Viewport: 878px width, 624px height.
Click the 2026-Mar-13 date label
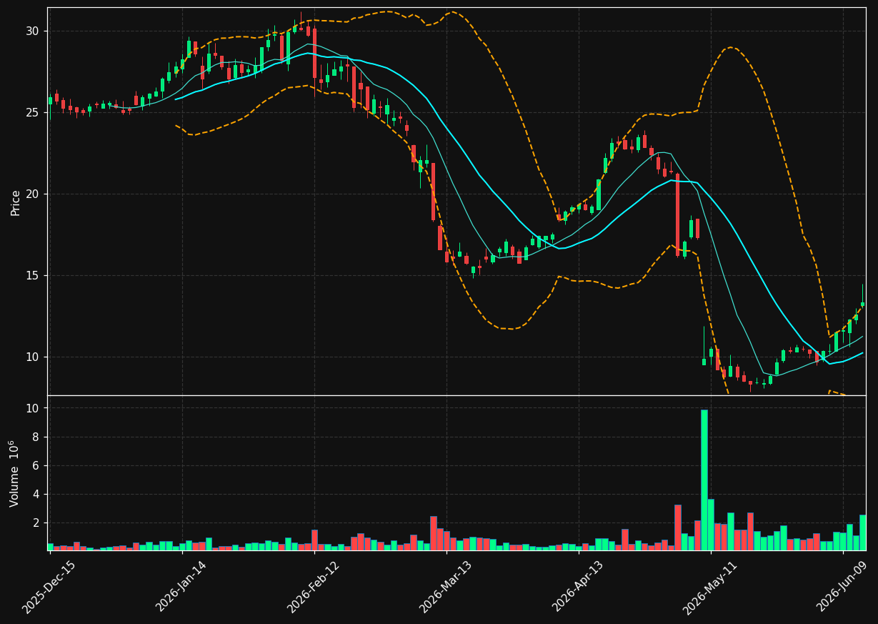[x=445, y=588]
